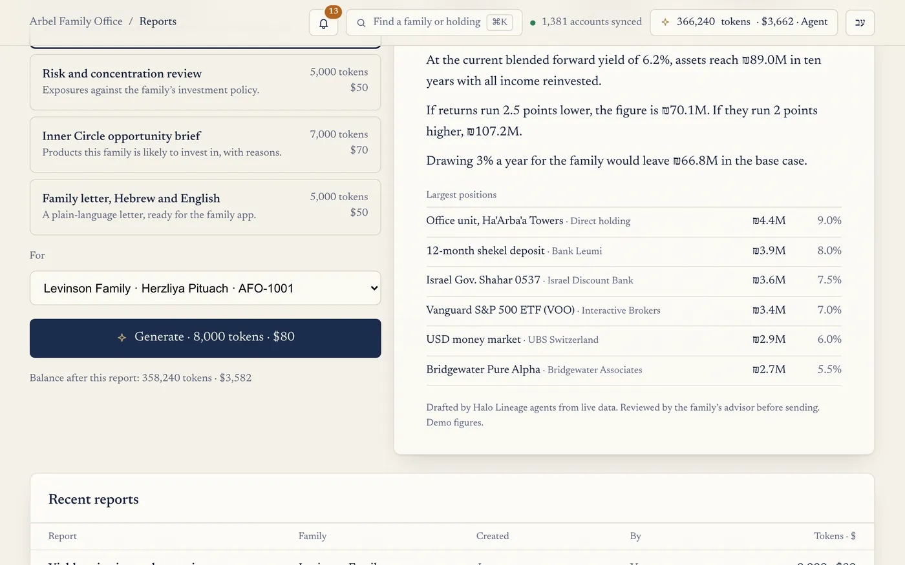Open the token balance and Agent button
The width and height of the screenshot is (905, 565).
click(x=743, y=22)
